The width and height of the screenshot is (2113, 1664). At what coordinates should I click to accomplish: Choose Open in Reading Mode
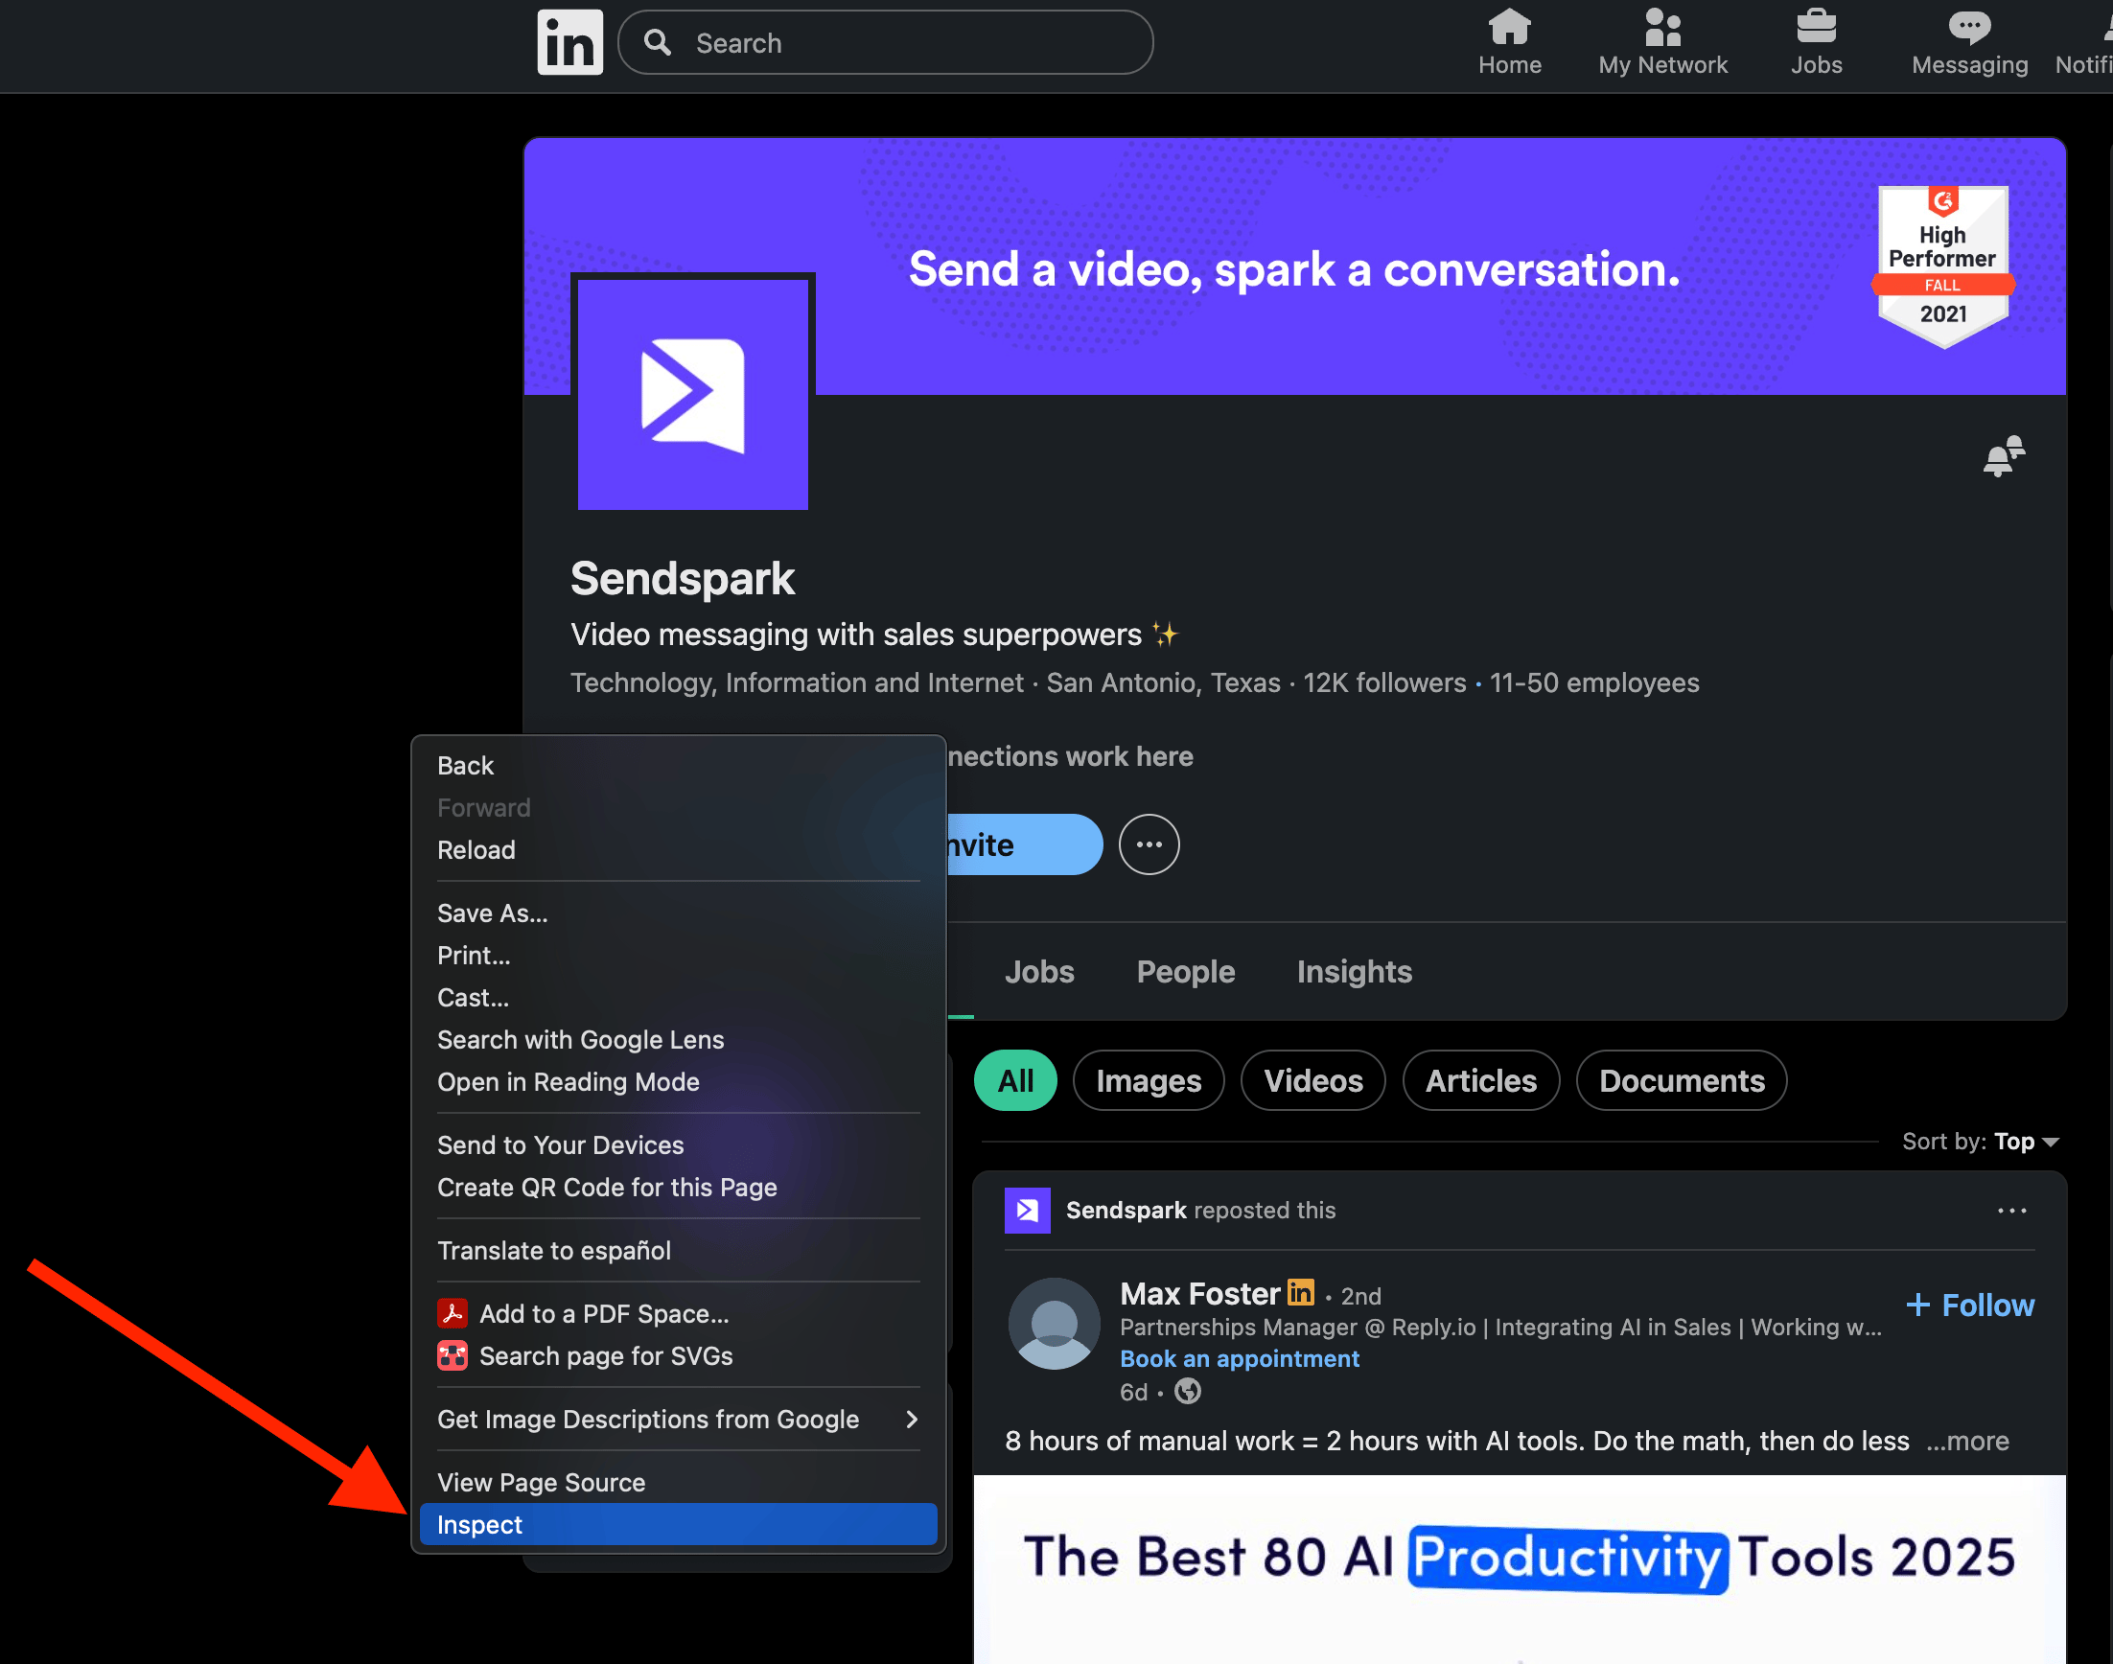click(x=678, y=1081)
